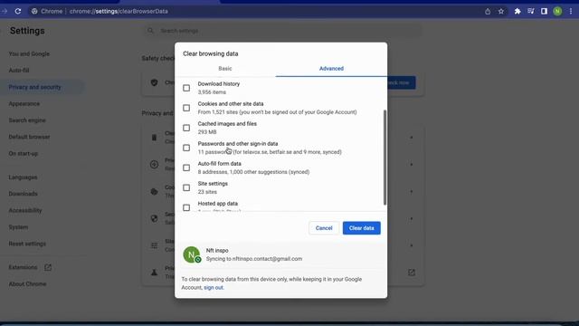Click the dialog's vertical scrollbar

tap(384, 157)
